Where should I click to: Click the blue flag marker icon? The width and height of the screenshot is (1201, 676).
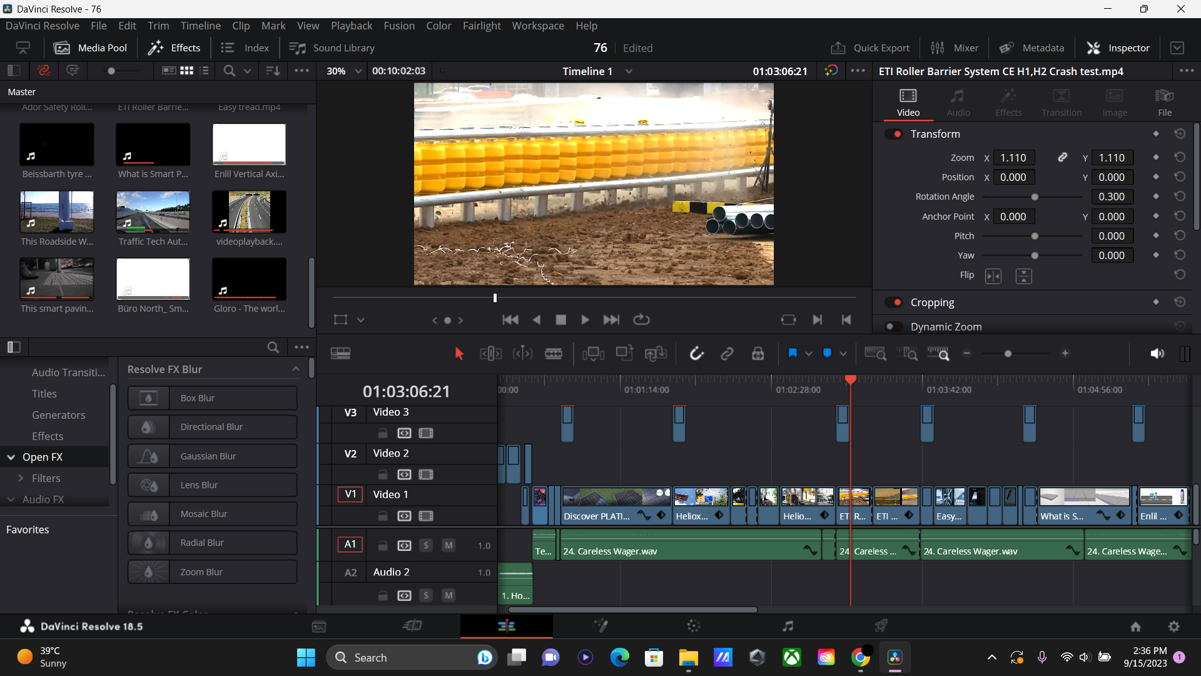tap(793, 354)
